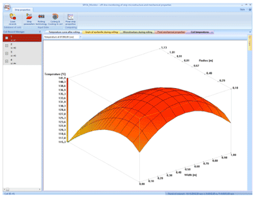Select the highlighted coil record 1
Viewport: 255px width, 197px height.
pyautogui.click(x=22, y=38)
